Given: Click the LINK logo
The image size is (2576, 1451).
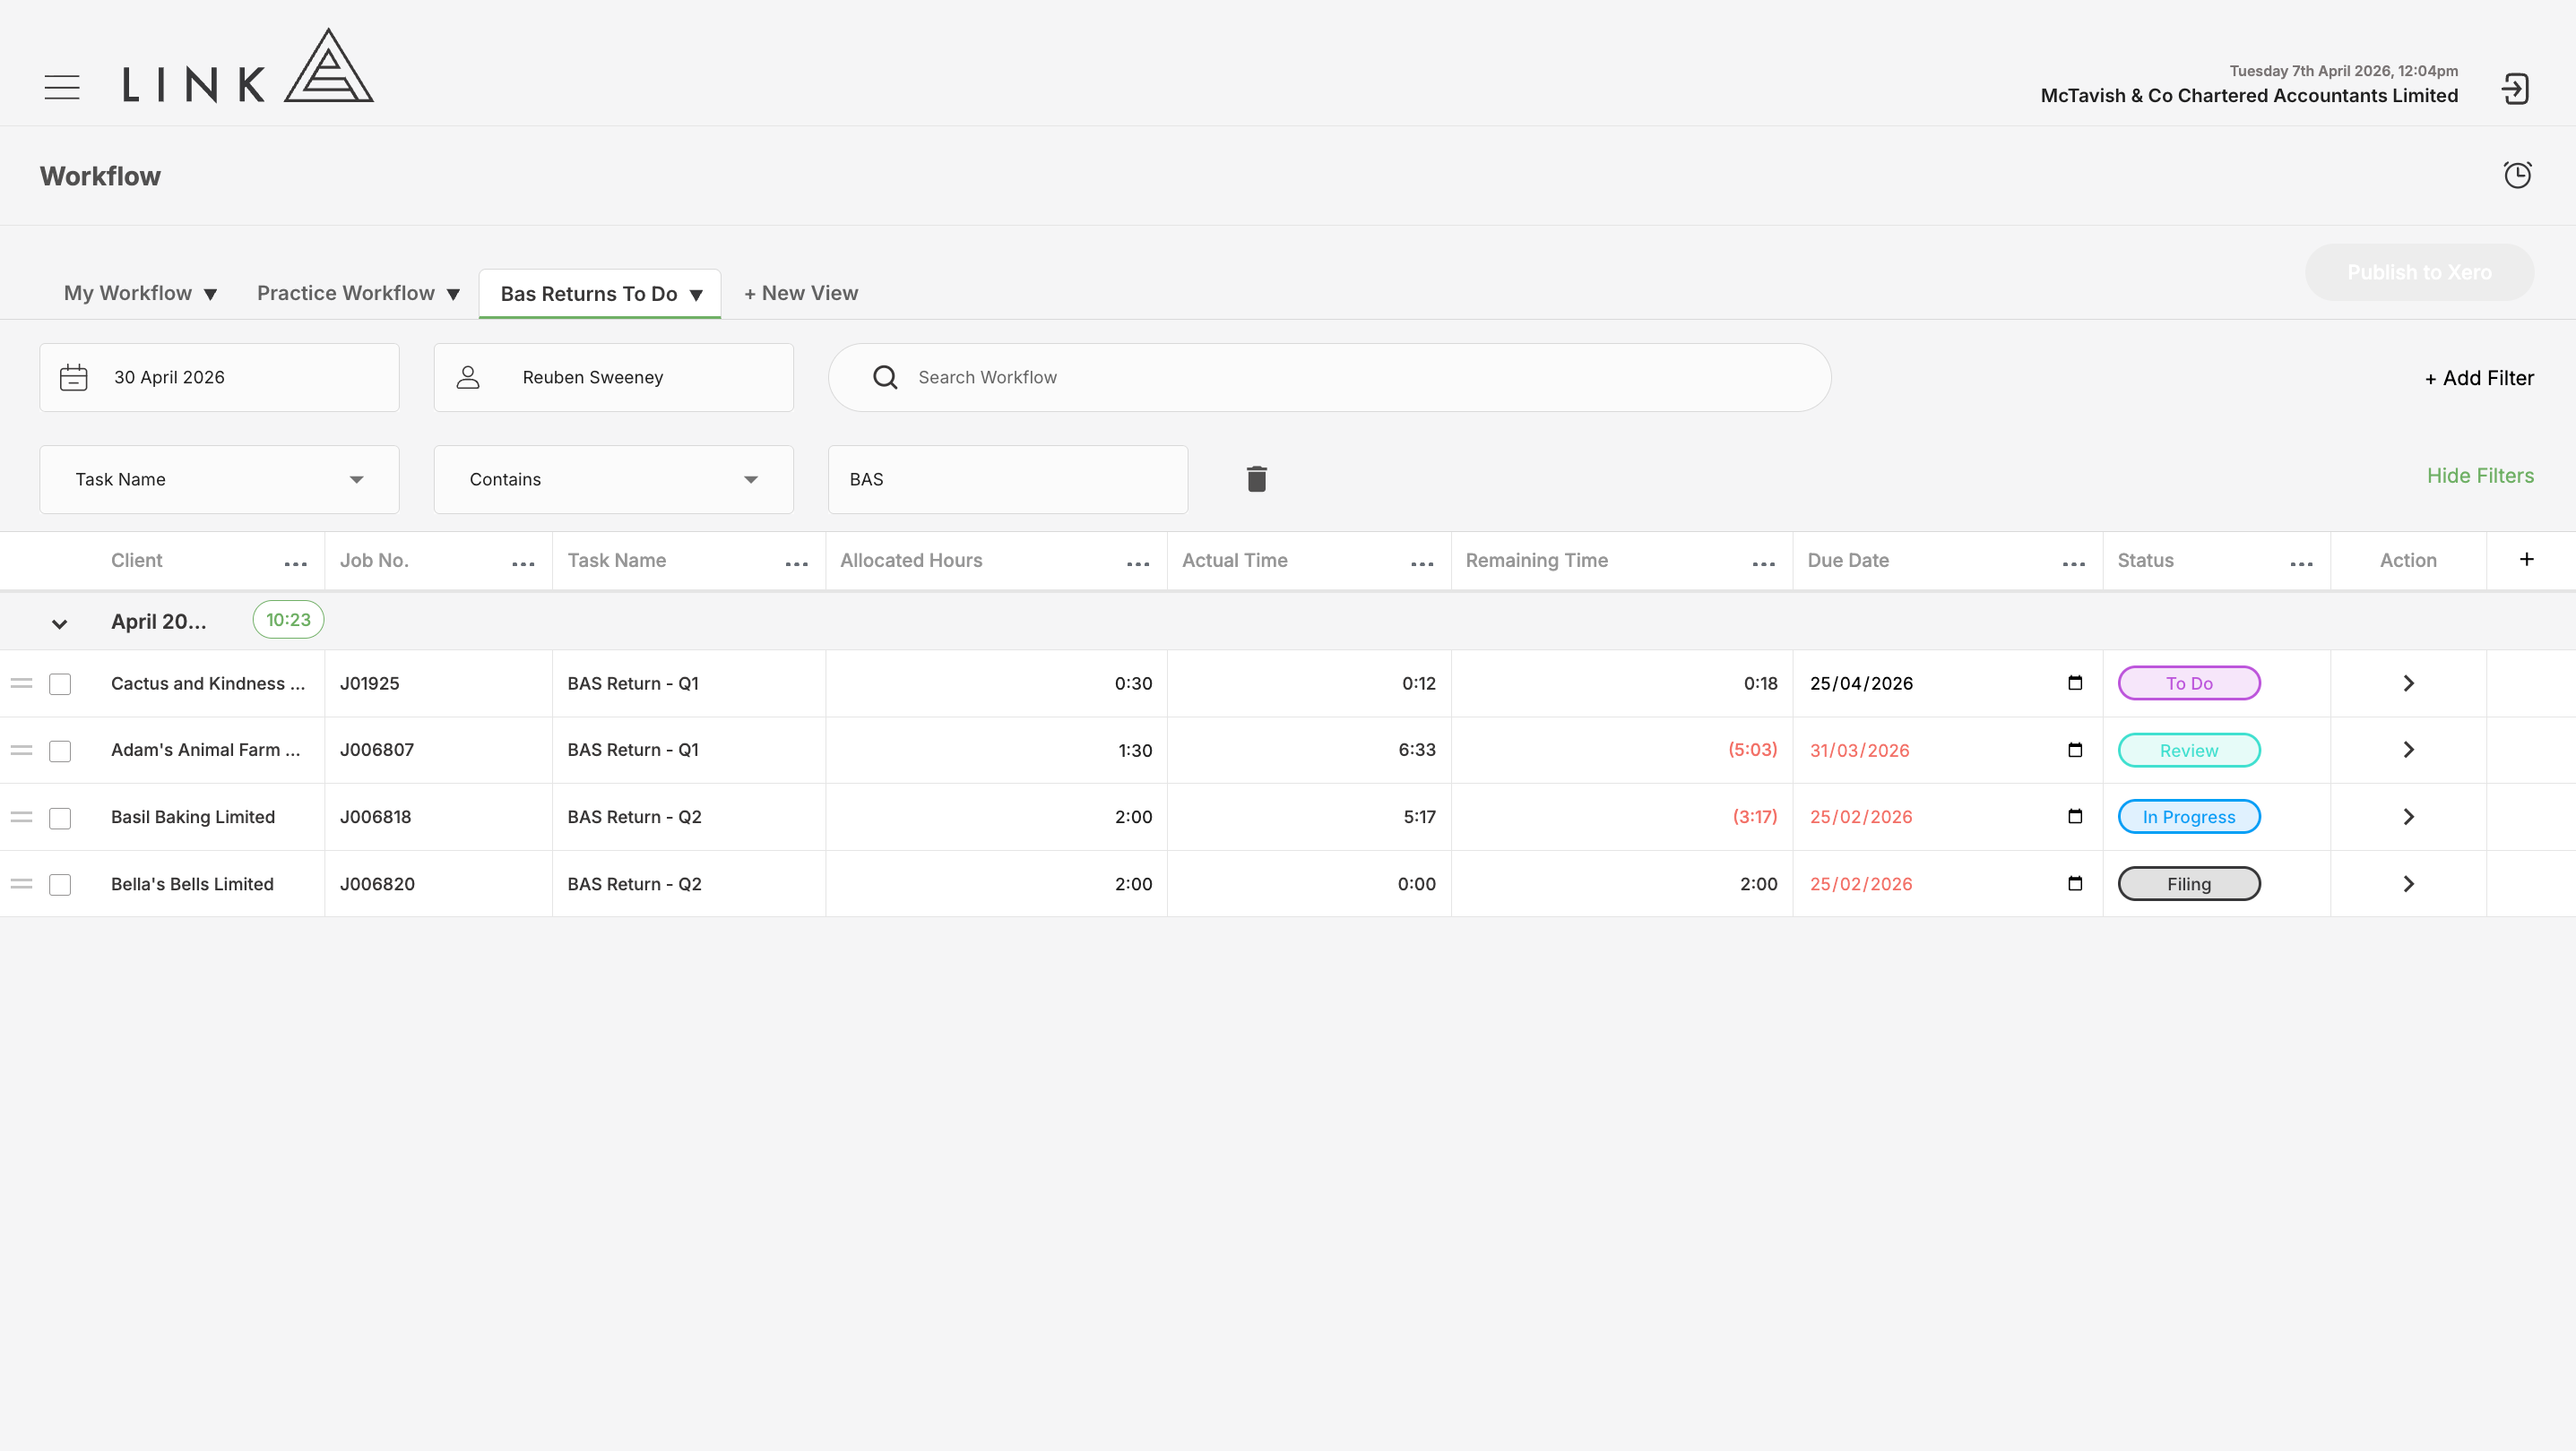Looking at the screenshot, I should (248, 66).
